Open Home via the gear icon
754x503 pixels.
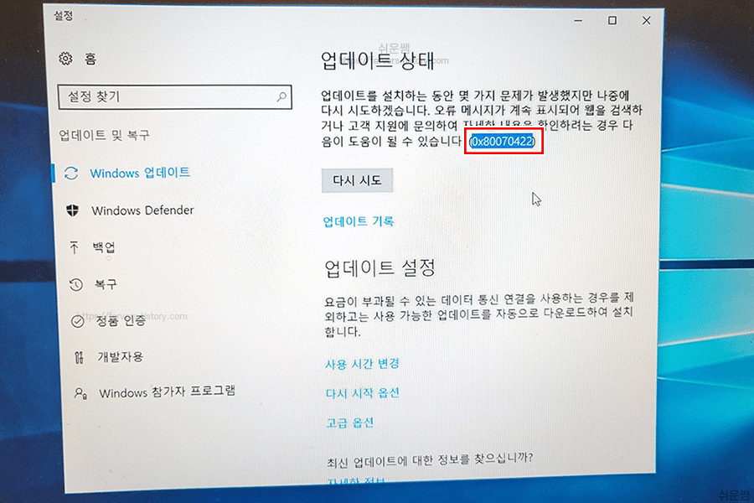(x=66, y=59)
